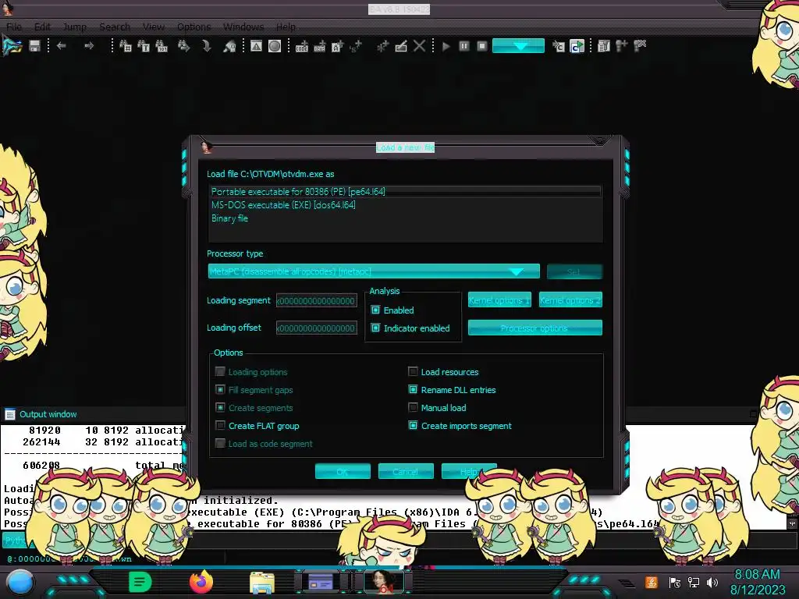Screen dimensions: 799x599
Task: Open the Search menu
Action: tap(115, 27)
